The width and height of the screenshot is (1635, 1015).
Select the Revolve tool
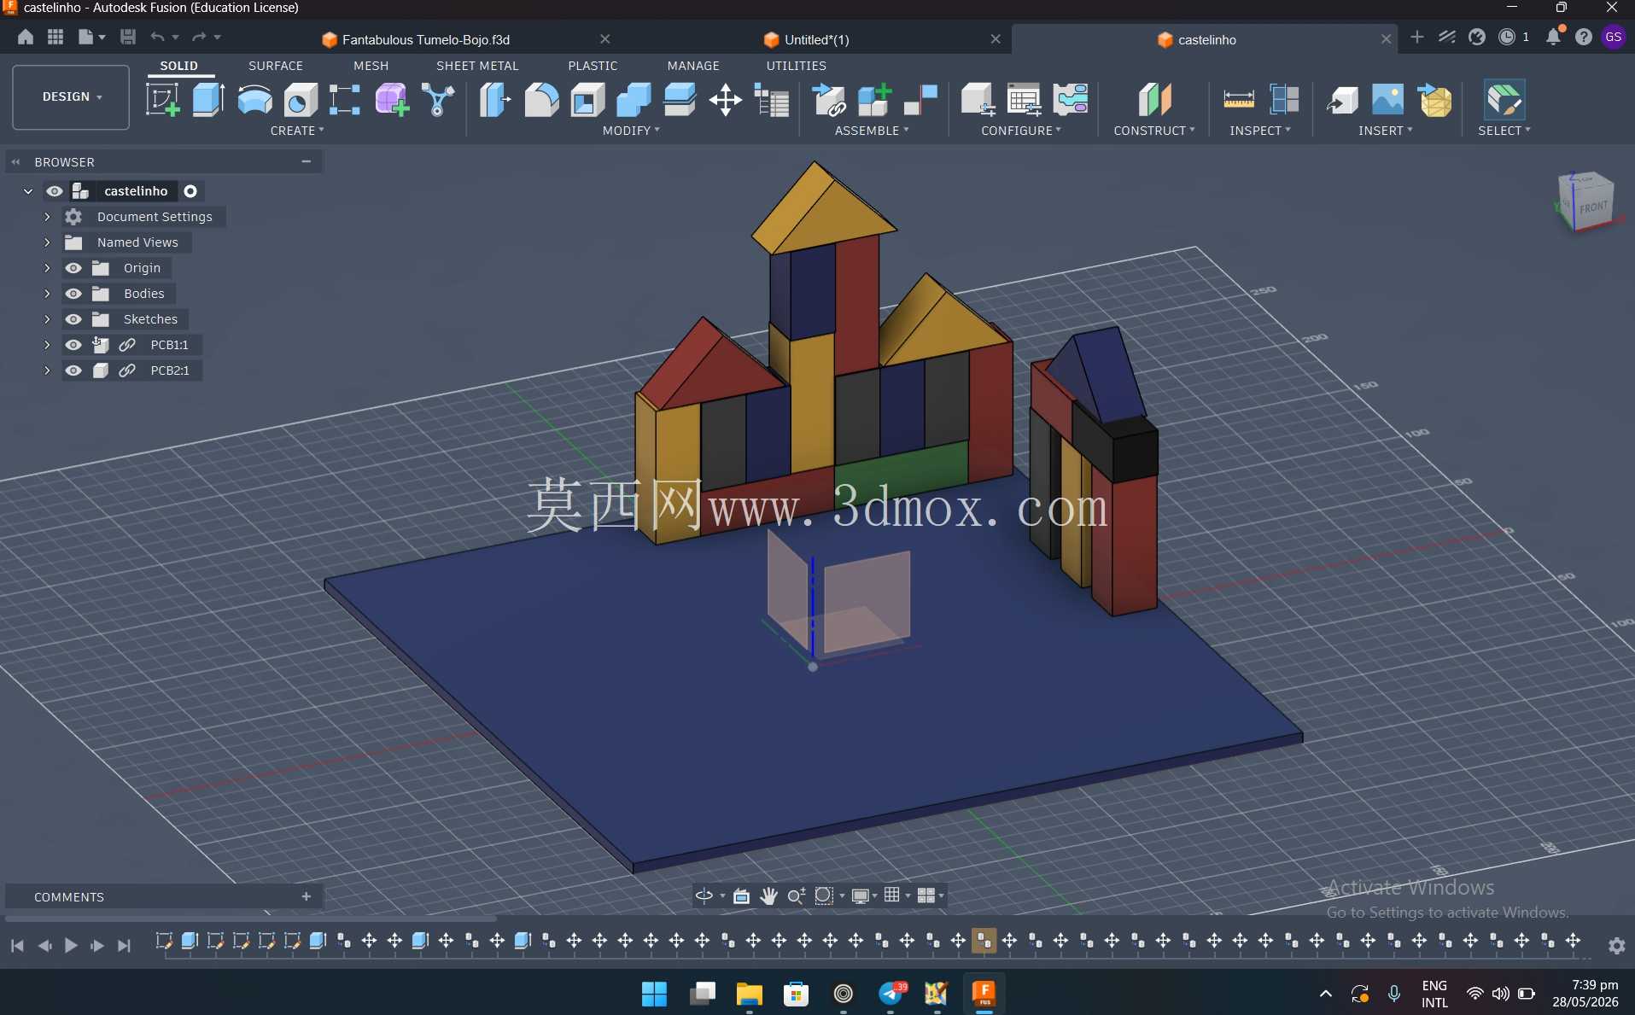[x=254, y=100]
